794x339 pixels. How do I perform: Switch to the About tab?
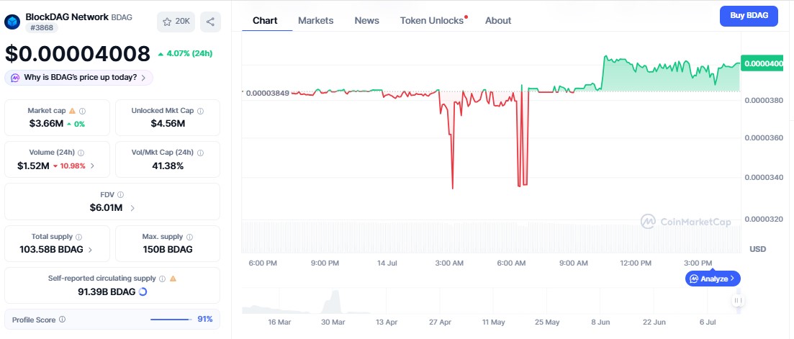pos(497,21)
